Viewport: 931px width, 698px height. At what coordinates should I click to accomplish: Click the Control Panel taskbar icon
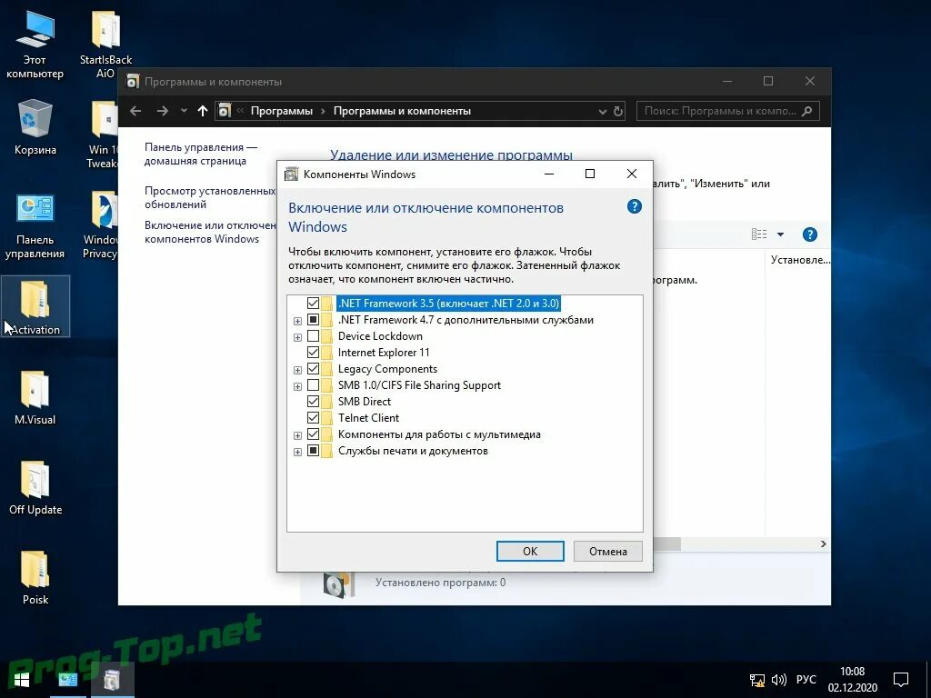click(x=67, y=680)
